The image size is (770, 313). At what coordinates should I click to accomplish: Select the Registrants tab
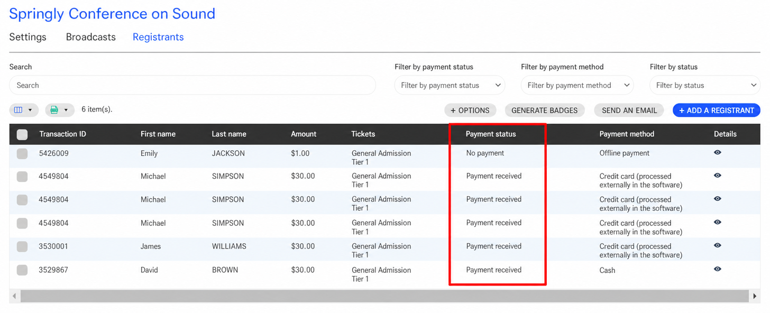(158, 37)
